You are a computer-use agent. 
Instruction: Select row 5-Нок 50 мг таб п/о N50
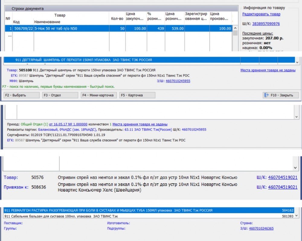pos(118,28)
